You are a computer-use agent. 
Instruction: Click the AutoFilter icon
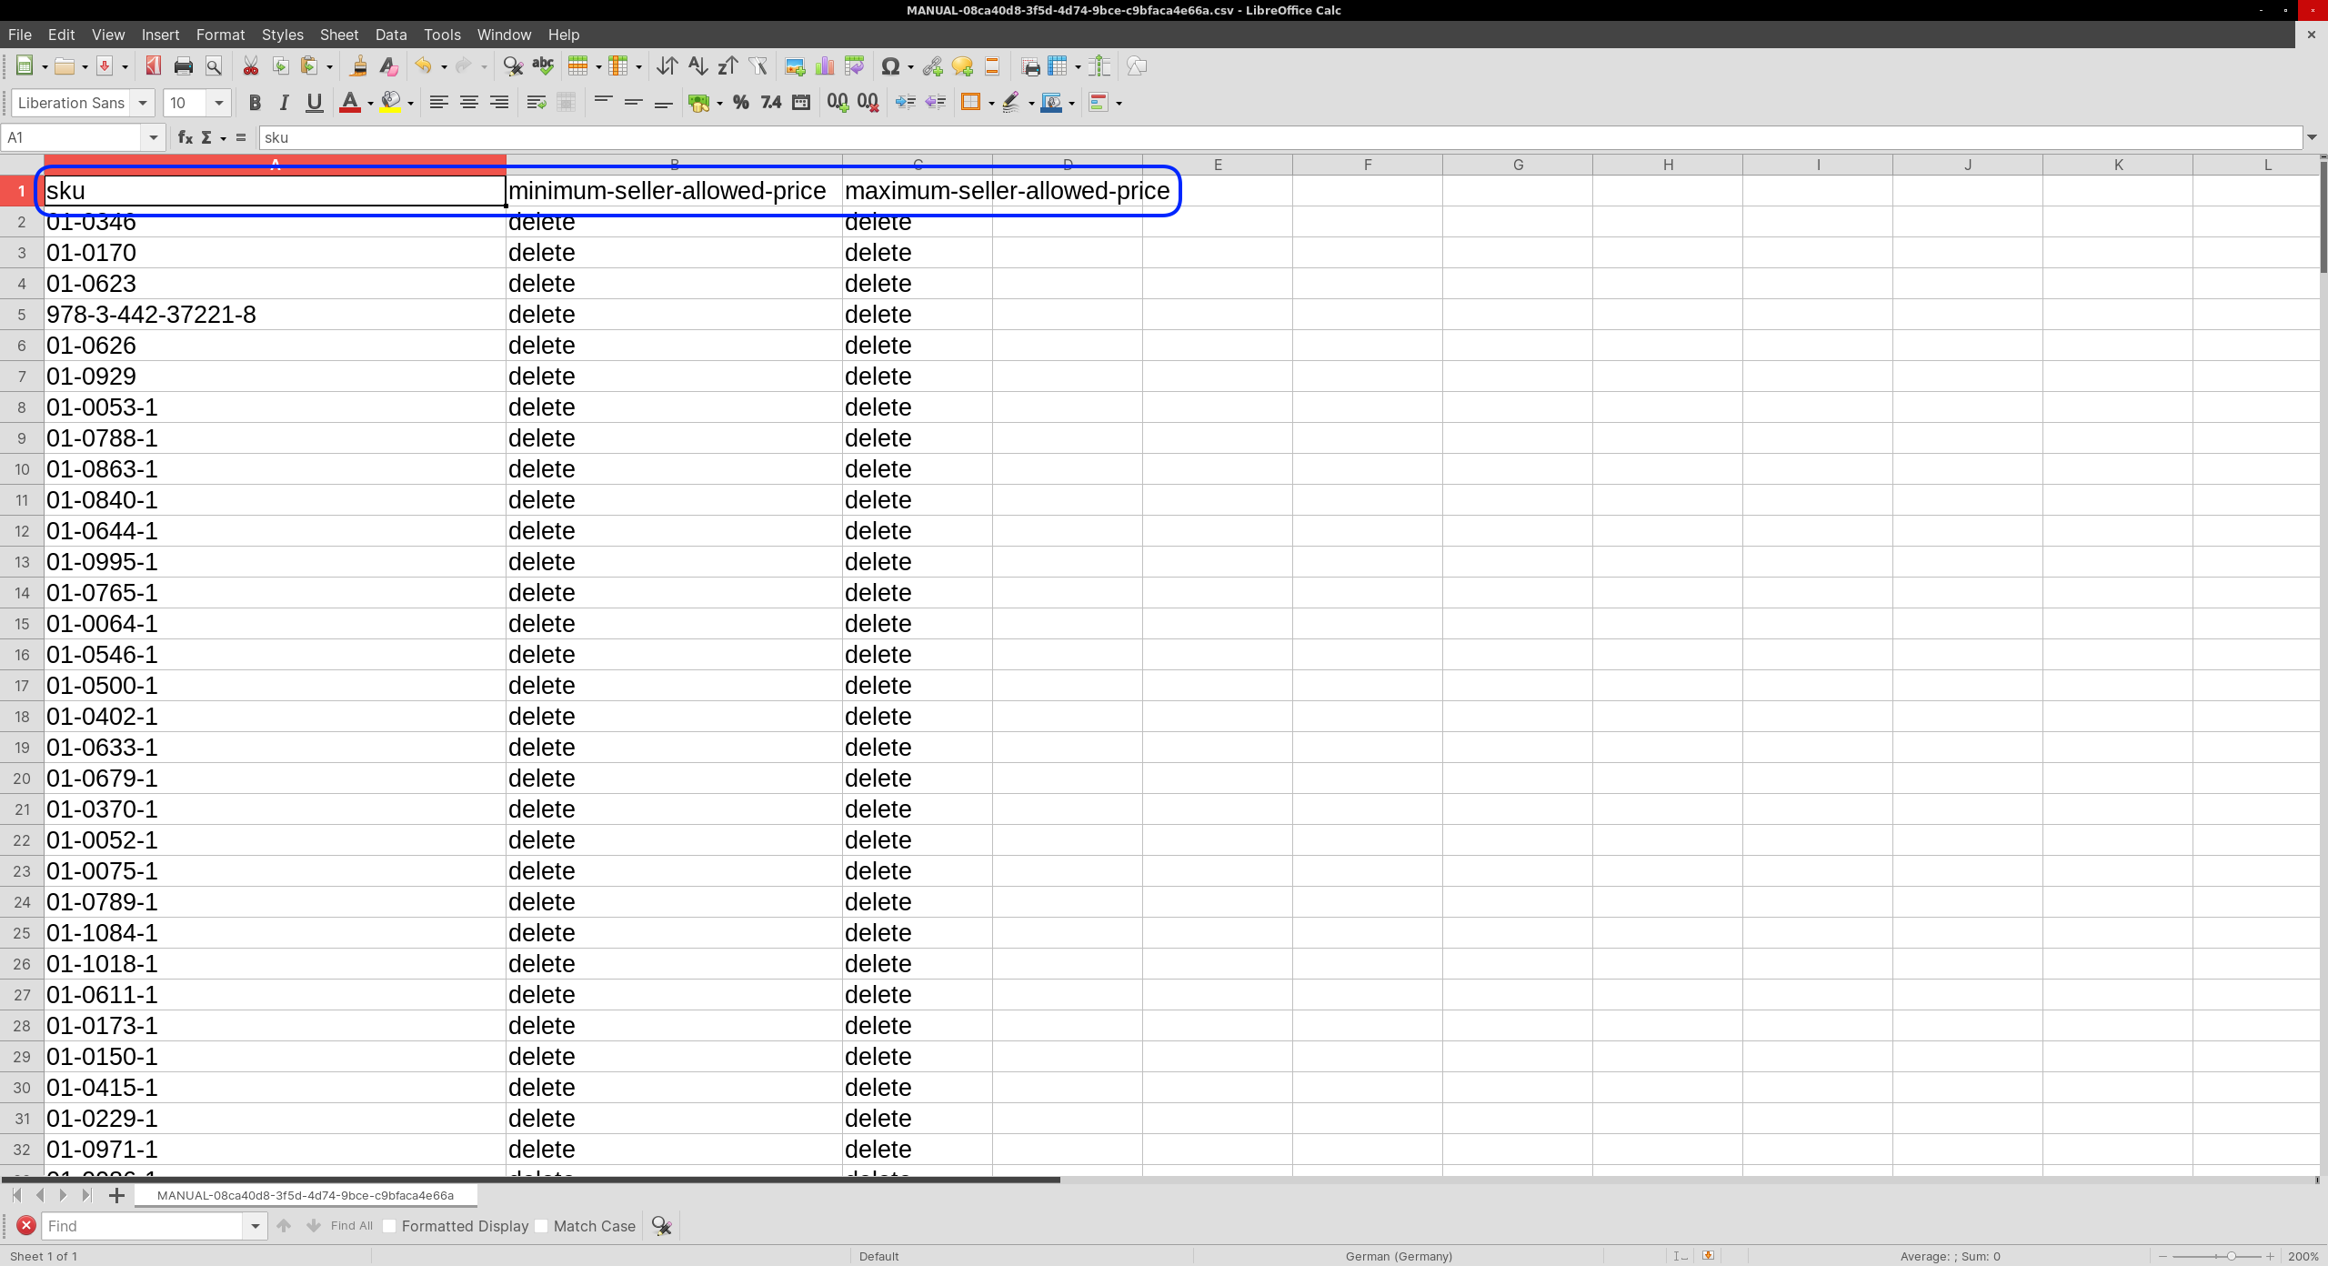pos(758,66)
